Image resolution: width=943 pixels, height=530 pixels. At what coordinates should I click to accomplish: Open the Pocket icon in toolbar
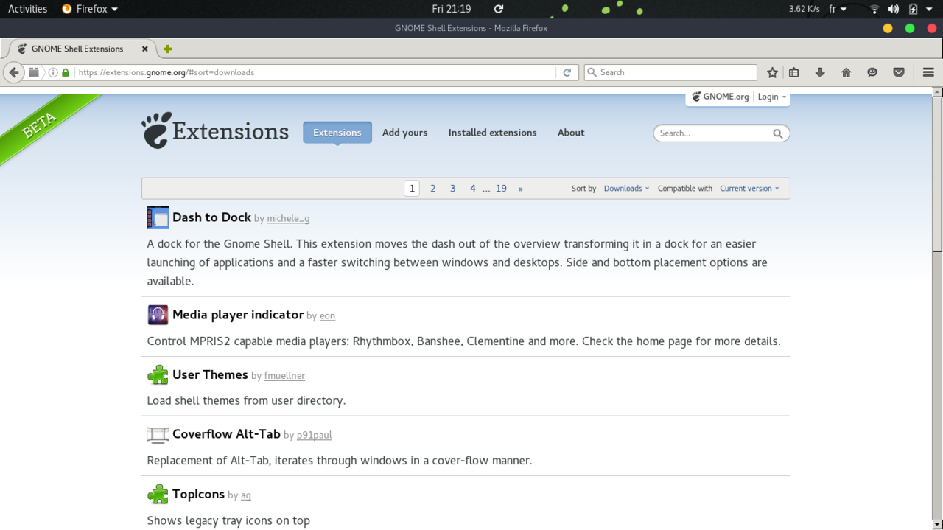point(899,72)
